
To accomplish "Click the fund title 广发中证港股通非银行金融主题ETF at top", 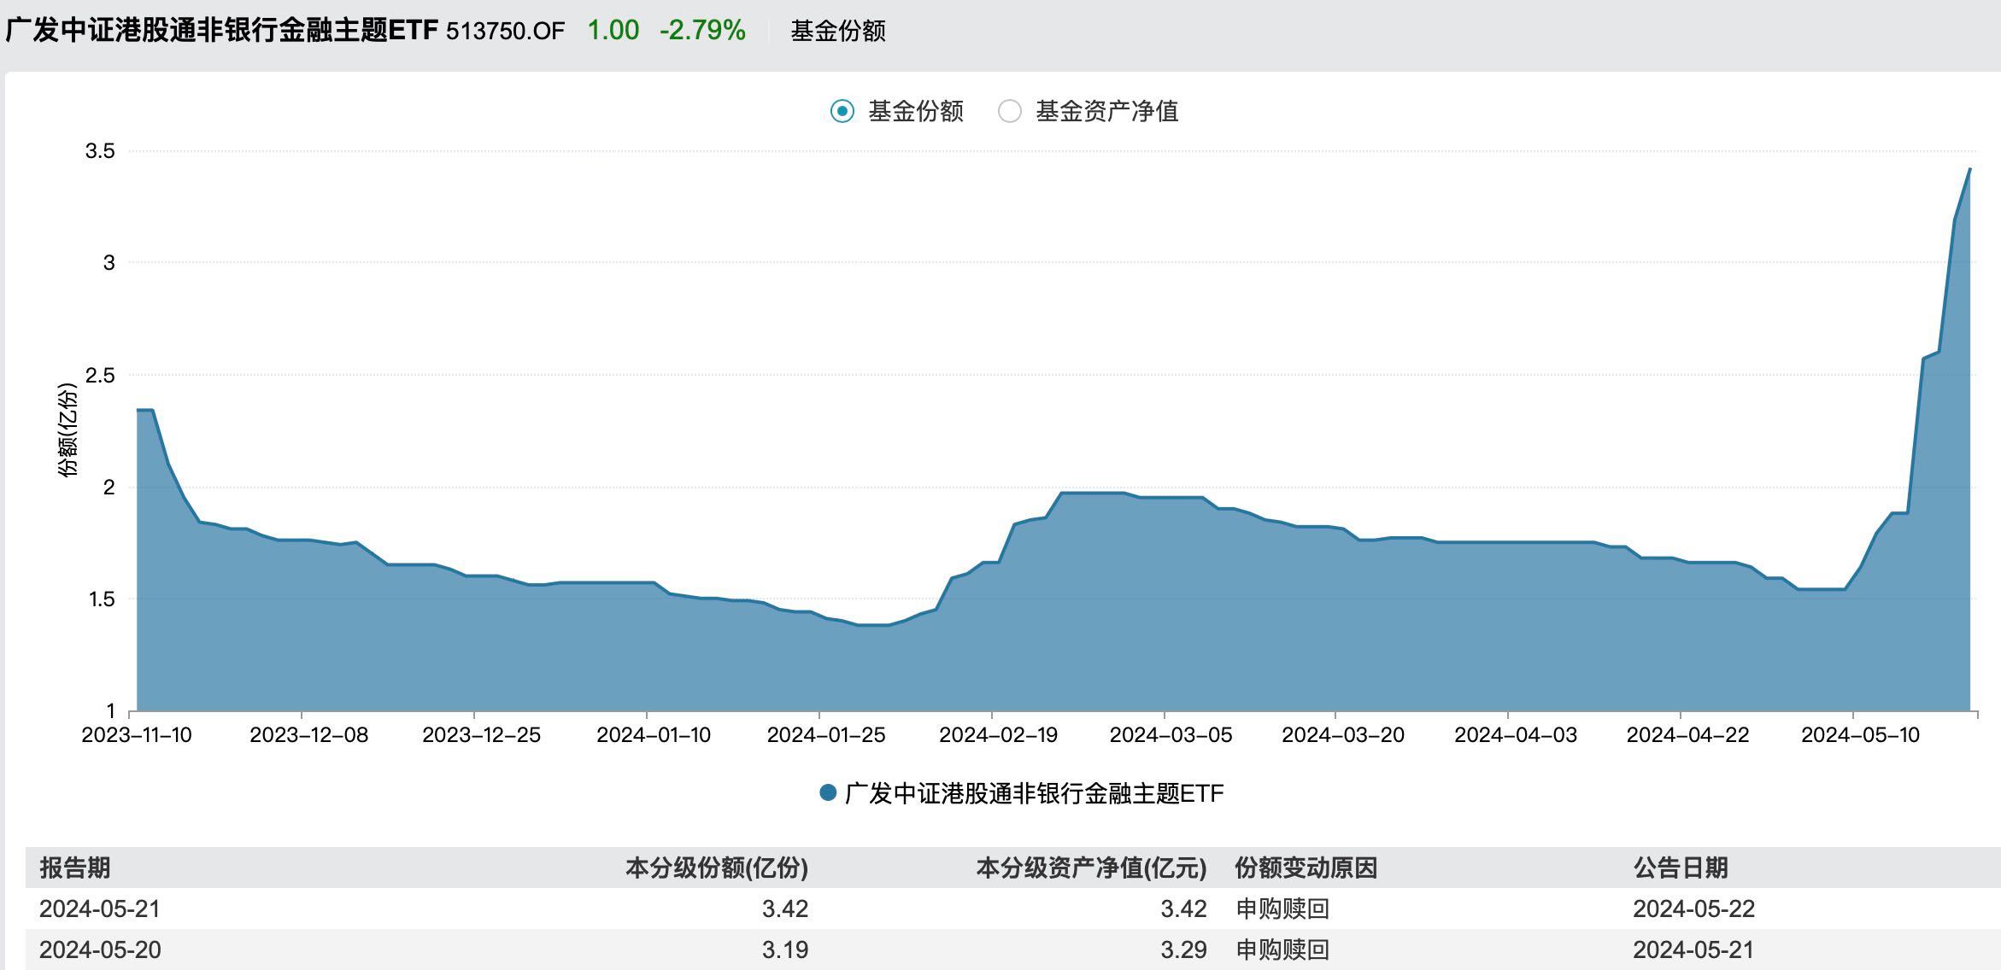I will pos(222,30).
